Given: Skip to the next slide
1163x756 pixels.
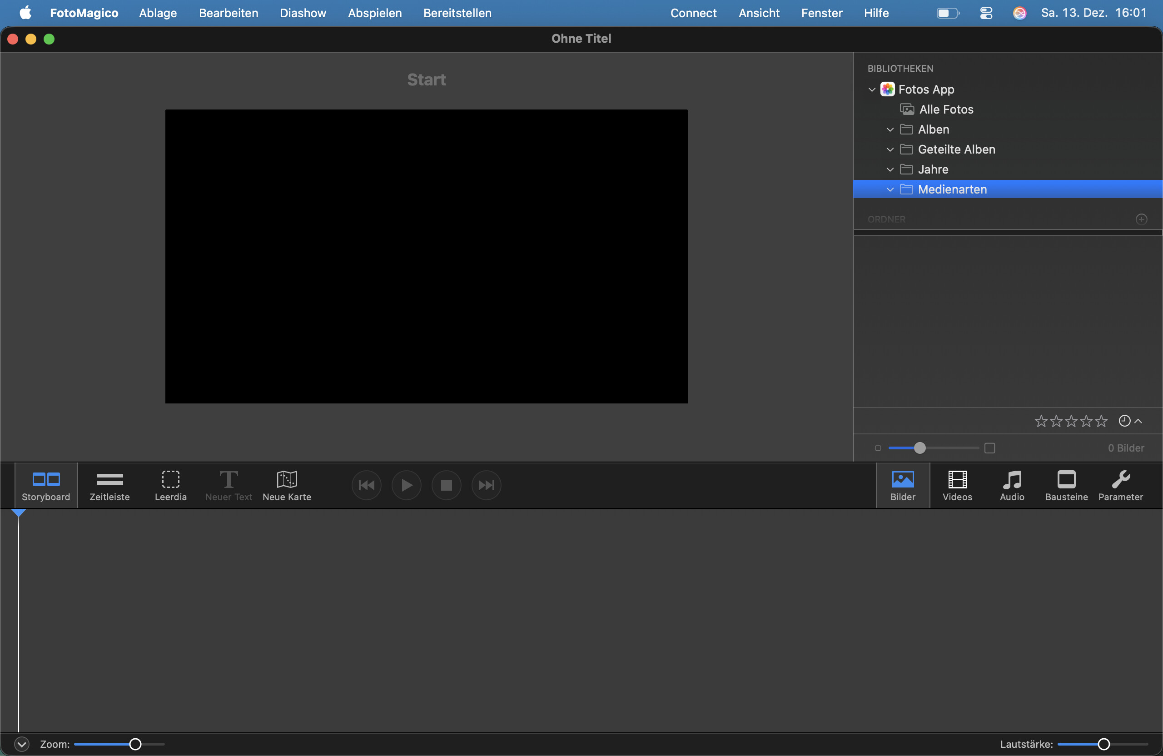Looking at the screenshot, I should point(486,485).
